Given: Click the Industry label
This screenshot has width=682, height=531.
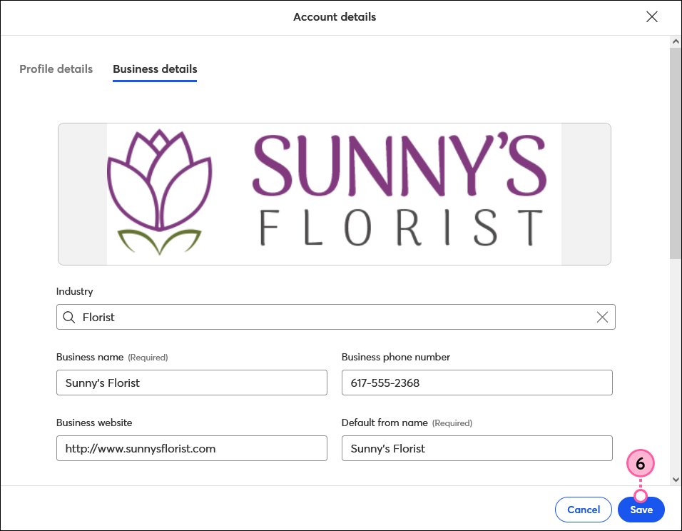Looking at the screenshot, I should point(74,291).
